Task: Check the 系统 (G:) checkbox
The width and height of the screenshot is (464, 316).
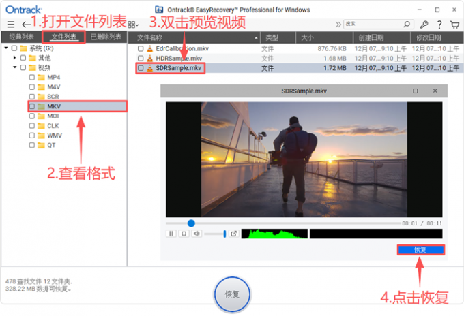Action: click(14, 48)
